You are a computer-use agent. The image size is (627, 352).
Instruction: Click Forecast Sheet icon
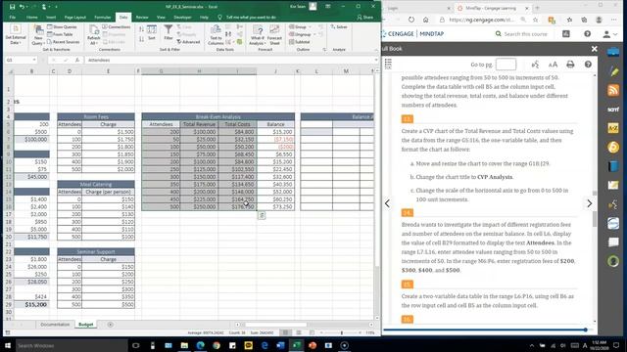(274, 35)
